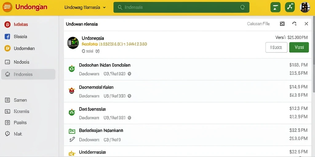Click the Untonepsia title text
Image resolution: width=315 pixels, height=157 pixels.
coord(93,38)
